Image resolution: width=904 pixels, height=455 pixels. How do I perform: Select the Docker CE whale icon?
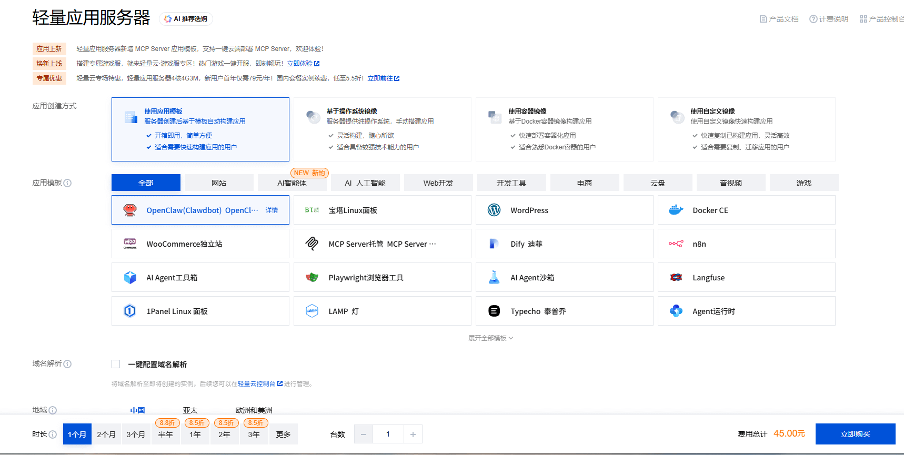(676, 210)
